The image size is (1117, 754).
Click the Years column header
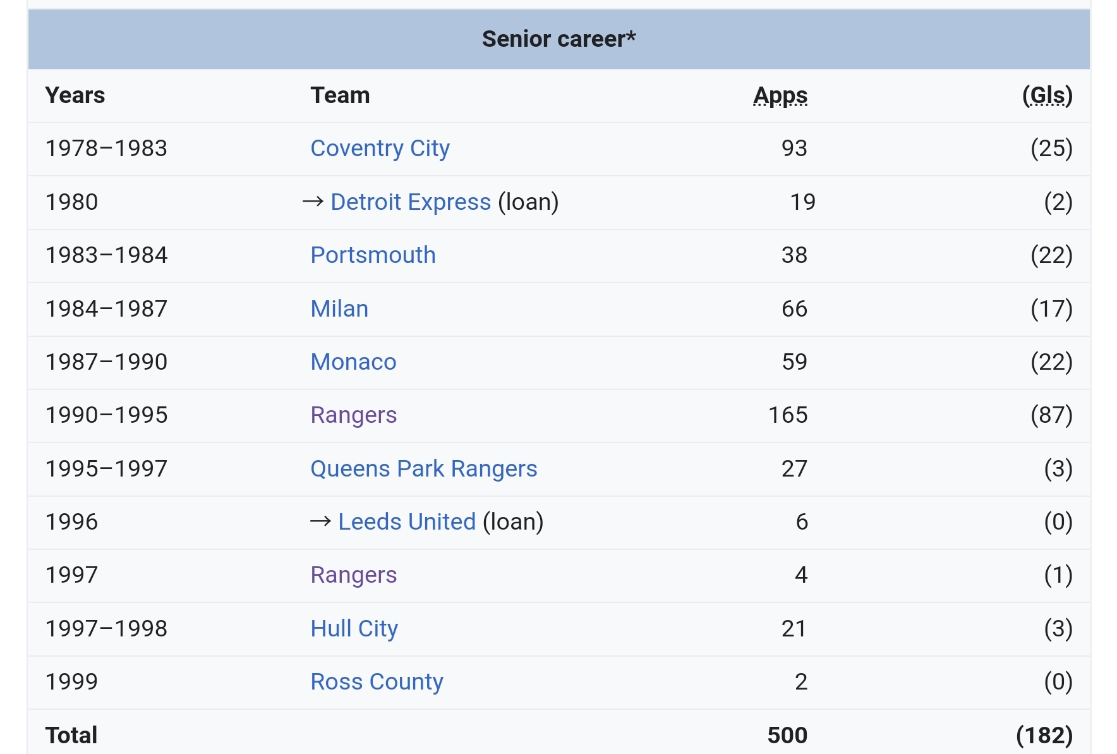tap(75, 95)
